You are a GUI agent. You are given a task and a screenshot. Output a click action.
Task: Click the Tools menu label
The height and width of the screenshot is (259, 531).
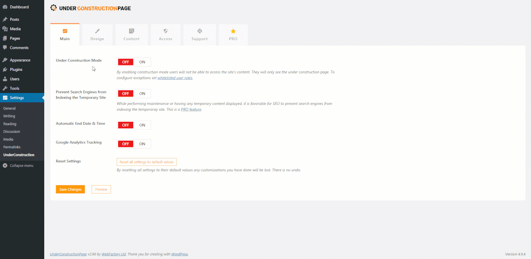[x=15, y=89]
